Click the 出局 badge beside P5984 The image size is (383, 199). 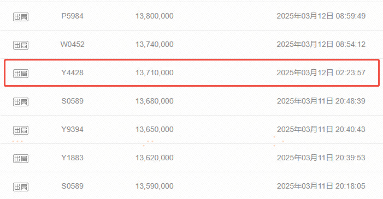point(21,17)
